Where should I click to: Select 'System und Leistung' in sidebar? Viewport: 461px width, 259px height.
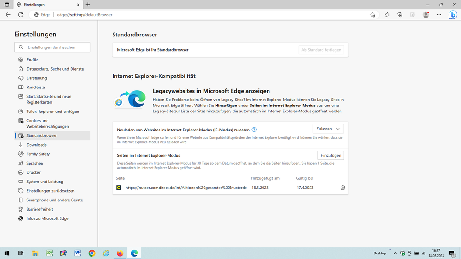click(45, 182)
